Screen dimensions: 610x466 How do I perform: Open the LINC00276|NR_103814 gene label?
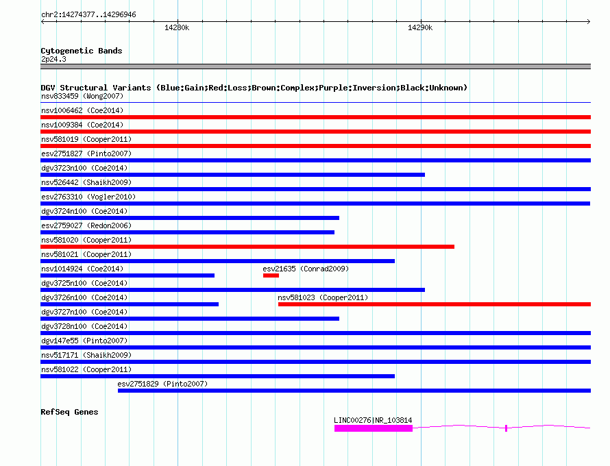tap(373, 420)
